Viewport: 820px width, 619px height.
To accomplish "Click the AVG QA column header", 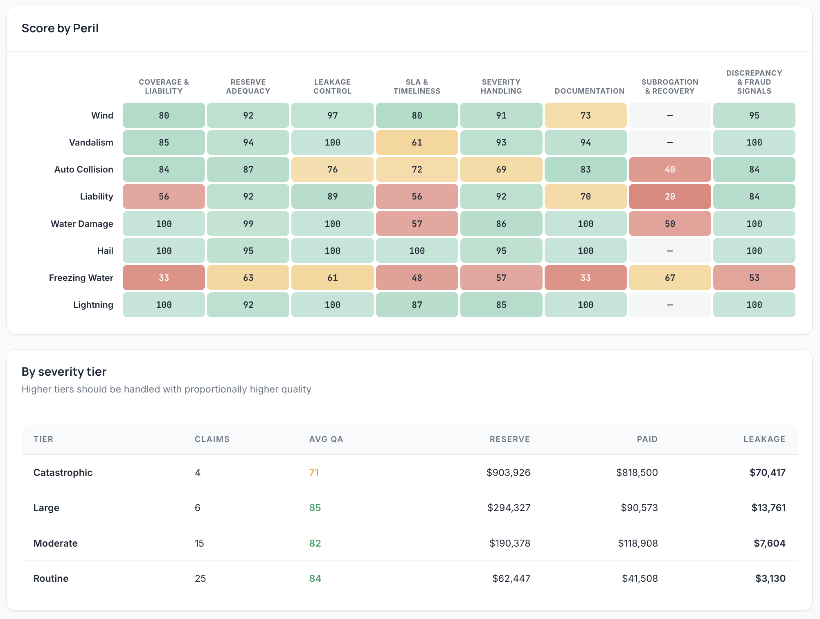I will click(326, 439).
